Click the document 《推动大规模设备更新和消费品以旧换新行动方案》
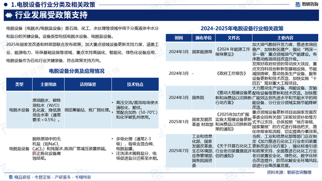 coord(234,98)
